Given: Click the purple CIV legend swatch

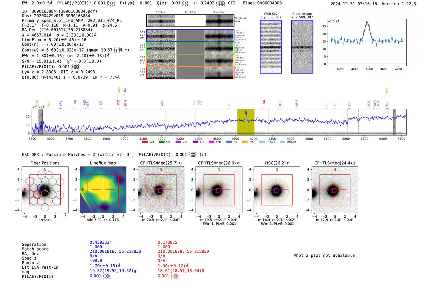Looking at the screenshot, I should point(178,142).
